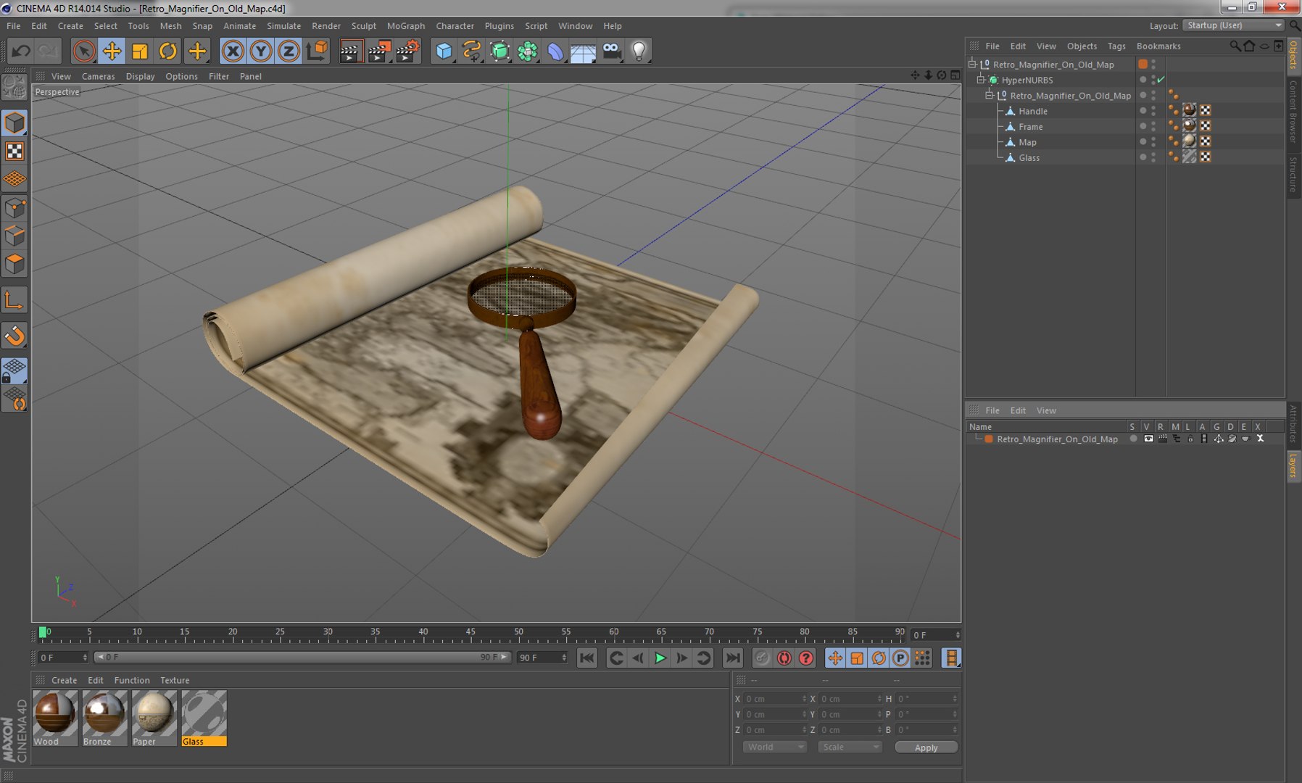Open the MoGraph menu
This screenshot has width=1302, height=783.
pyautogui.click(x=405, y=26)
